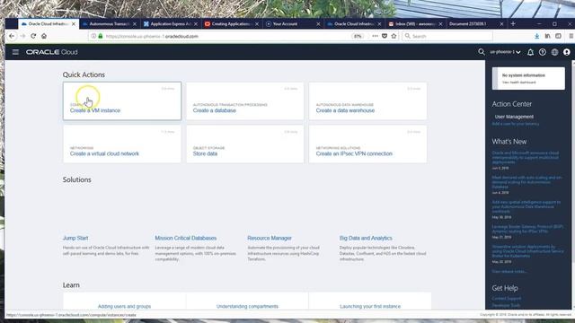Open the help question mark icon
Image resolution: width=575 pixels, height=323 pixels.
[x=543, y=52]
